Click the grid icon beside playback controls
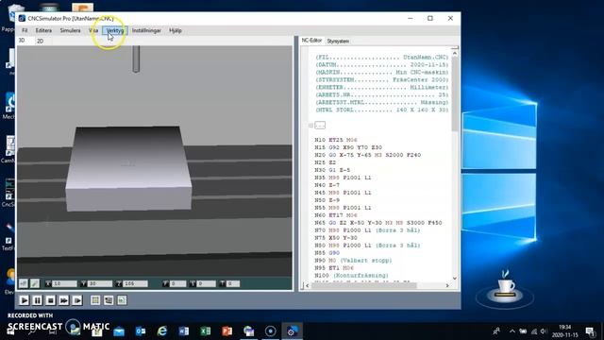Image resolution: width=604 pixels, height=340 pixels. click(95, 300)
